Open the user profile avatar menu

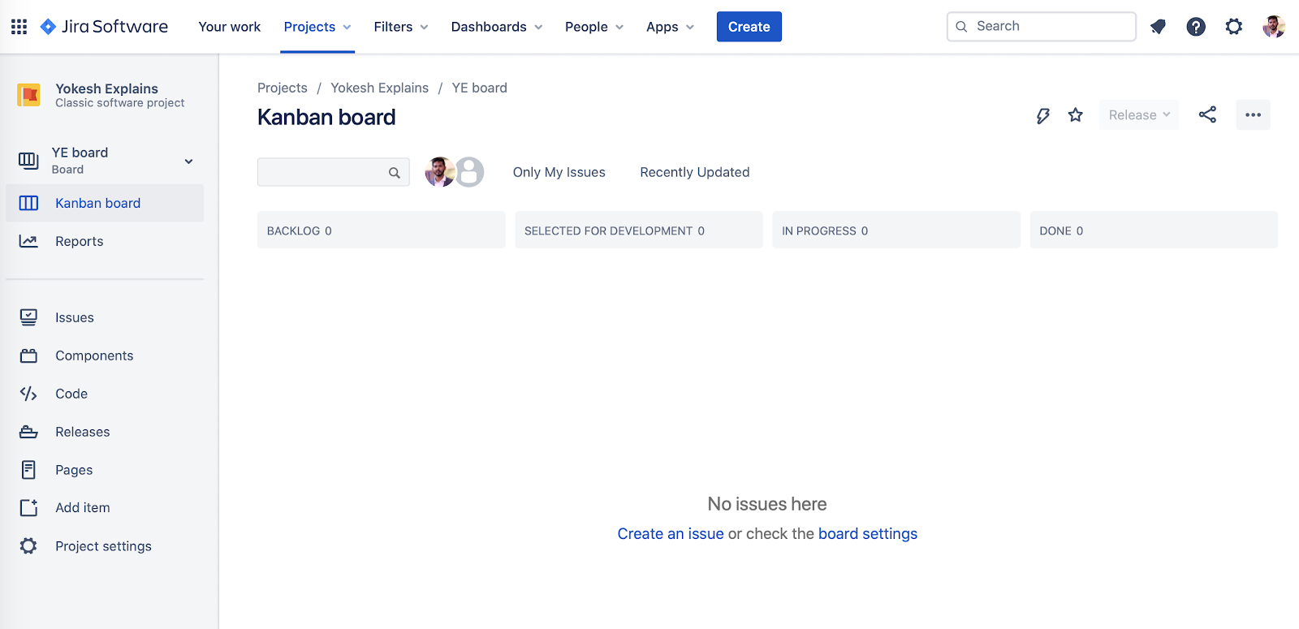[x=1273, y=27]
